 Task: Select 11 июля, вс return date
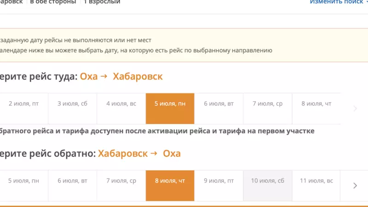pos(316,181)
